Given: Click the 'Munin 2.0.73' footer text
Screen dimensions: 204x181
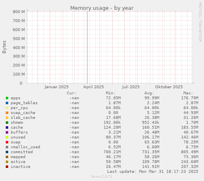Looking at the screenshot, I should (102, 177).
